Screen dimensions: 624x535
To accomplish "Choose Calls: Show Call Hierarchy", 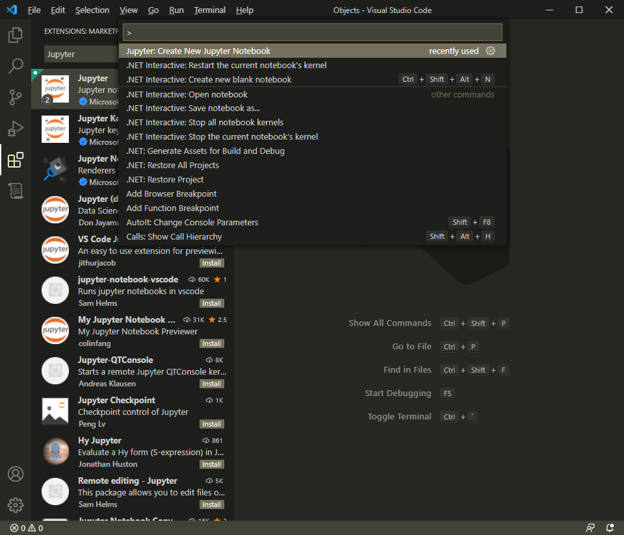I will (313, 237).
